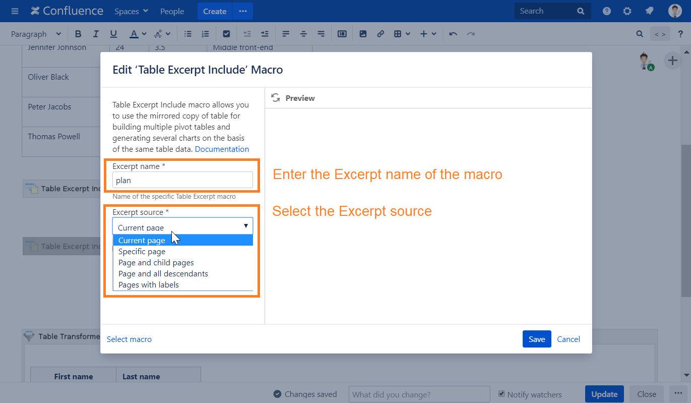
Task: Click the Bold formatting icon
Action: pos(78,34)
